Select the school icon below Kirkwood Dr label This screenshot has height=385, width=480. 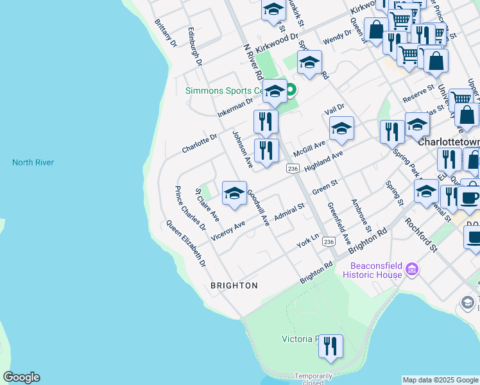(x=309, y=64)
